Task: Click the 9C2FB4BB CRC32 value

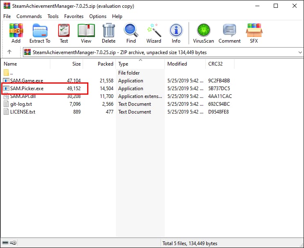Action: (219, 81)
